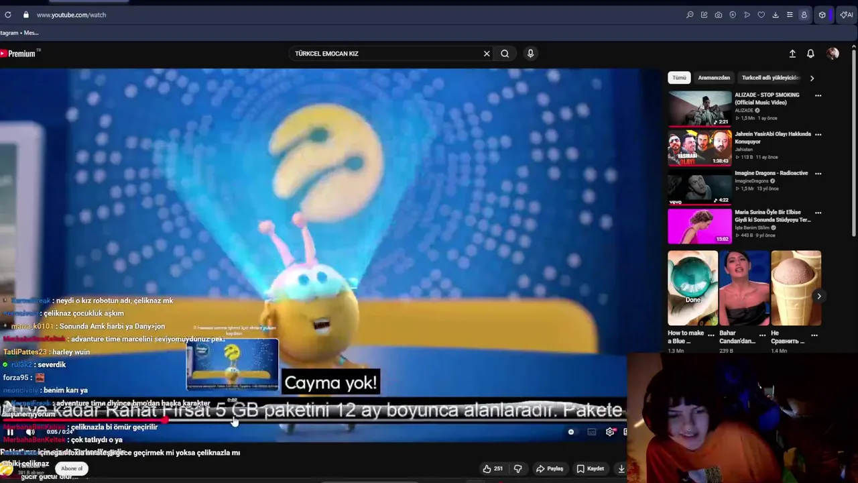Select the Tümü filter chip

(x=679, y=78)
